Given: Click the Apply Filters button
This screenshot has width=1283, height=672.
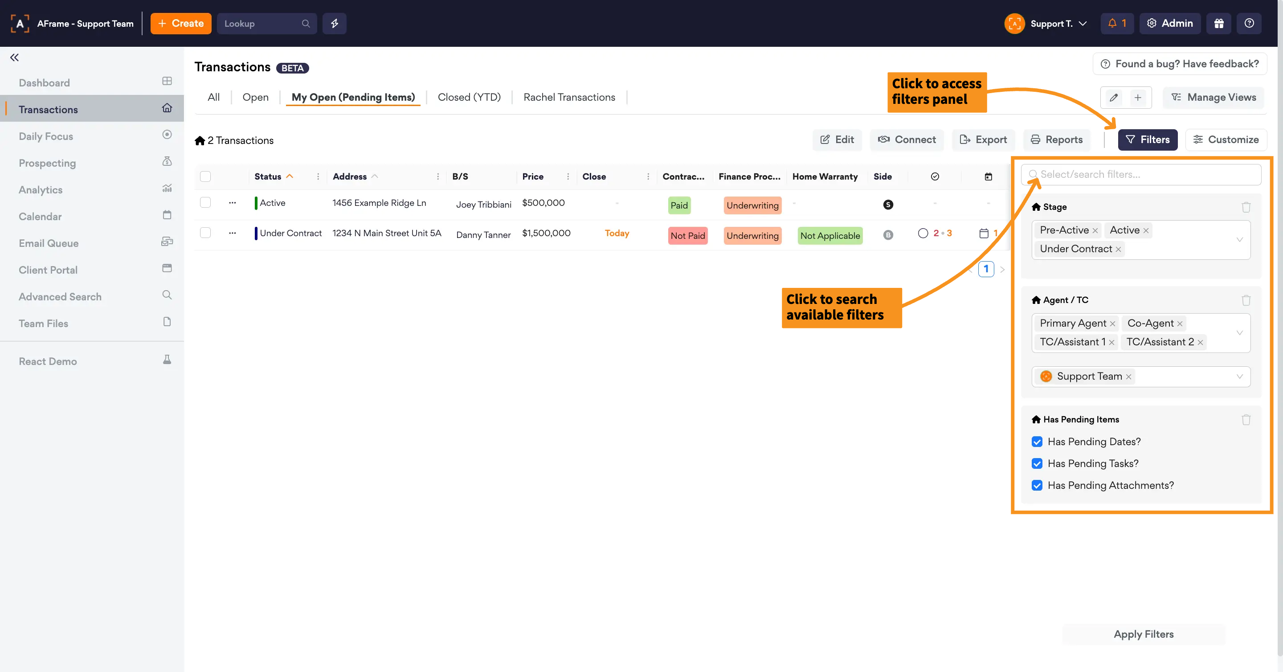Looking at the screenshot, I should tap(1143, 634).
